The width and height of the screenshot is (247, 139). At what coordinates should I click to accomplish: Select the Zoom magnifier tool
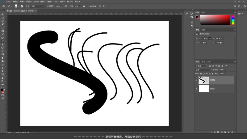[2, 81]
